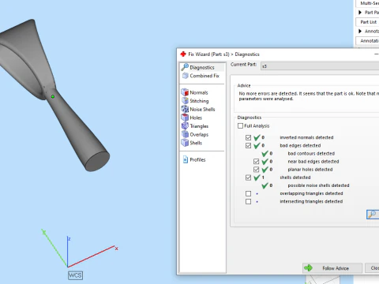Toggle shells detected checkbox
Screen dimensions: 379x284
point(248,177)
